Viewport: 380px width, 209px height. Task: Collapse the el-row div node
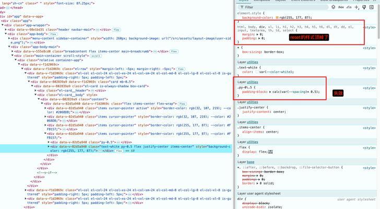coord(22,69)
